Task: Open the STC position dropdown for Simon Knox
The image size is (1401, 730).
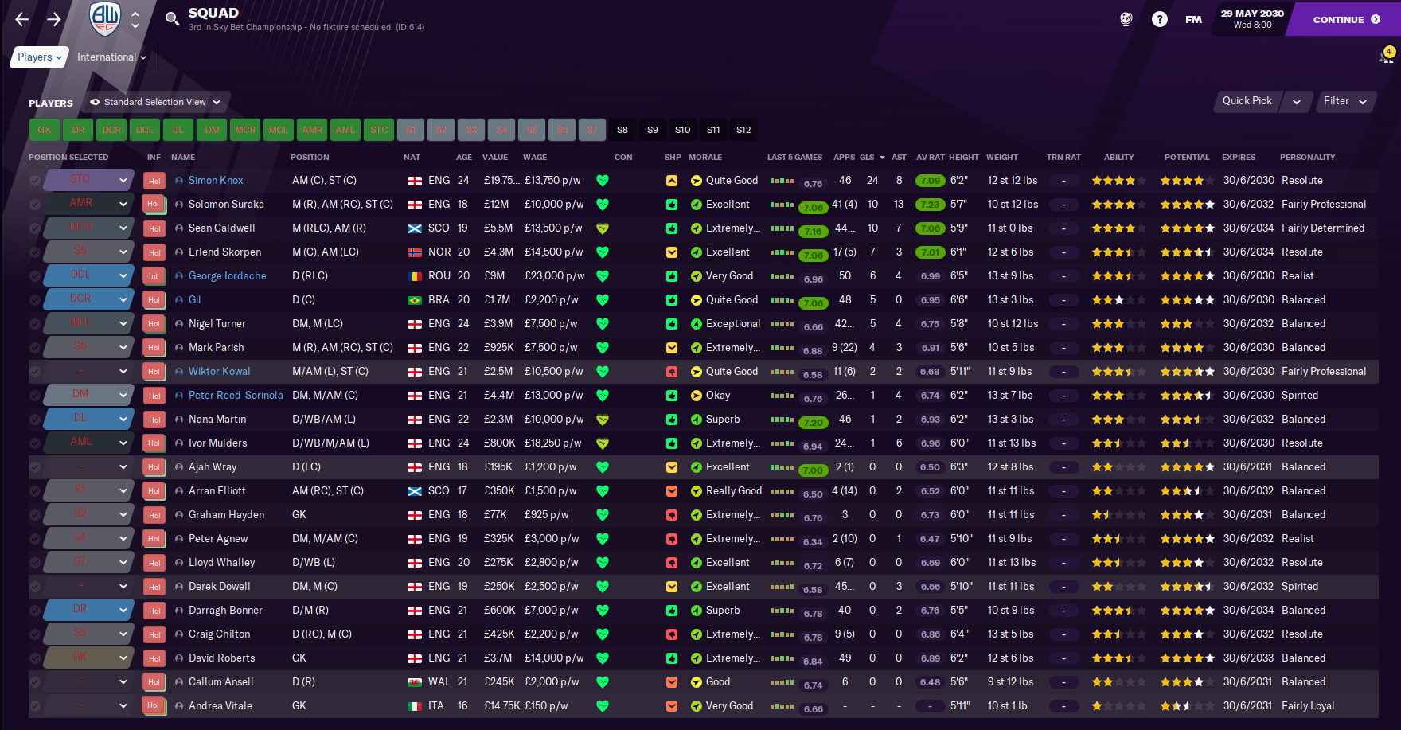Action: click(88, 180)
